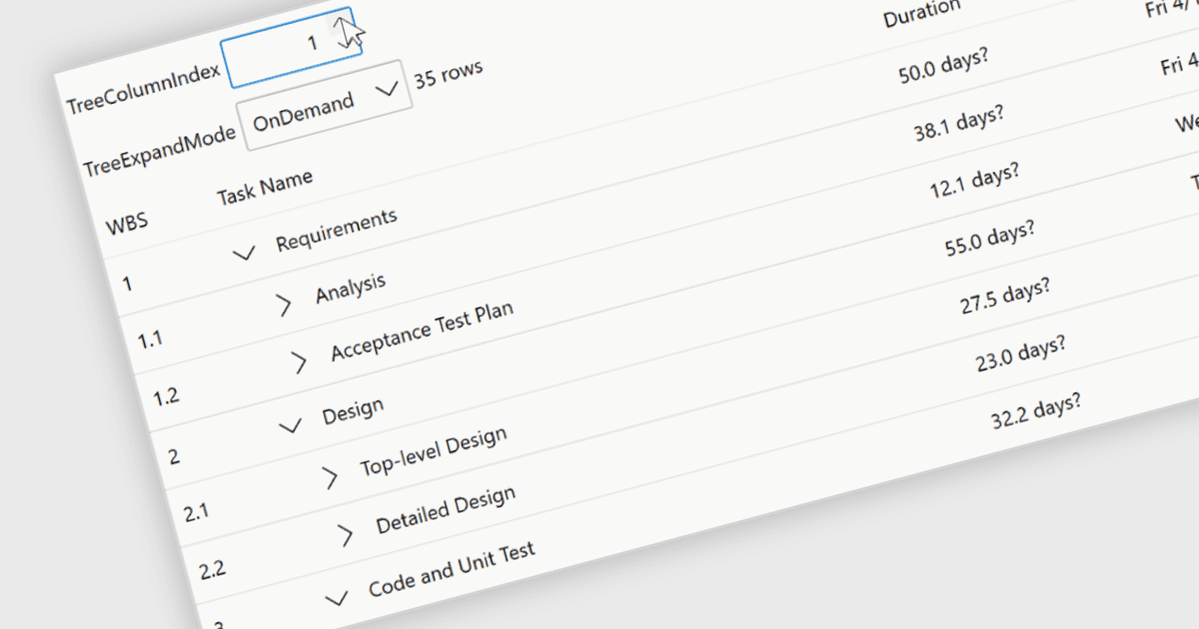Expand the Top-level Design row
Viewport: 1199px width, 629px height.
(x=331, y=477)
